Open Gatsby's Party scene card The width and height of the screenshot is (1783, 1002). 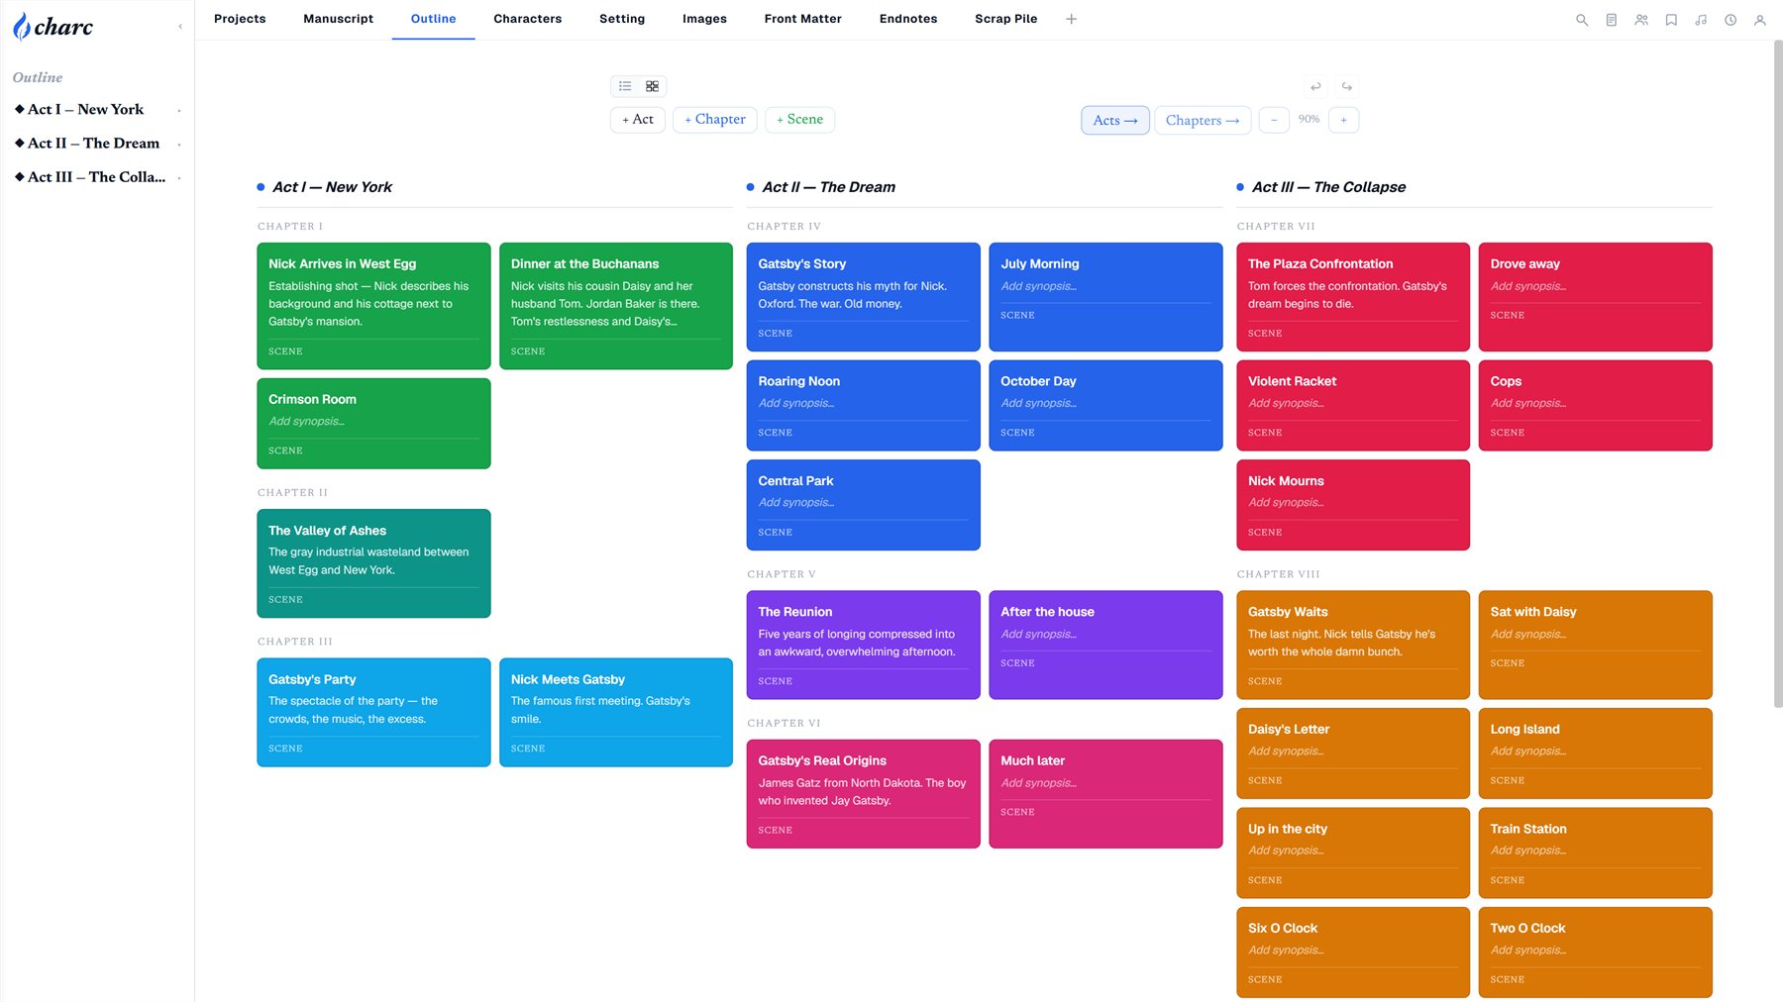[373, 712]
